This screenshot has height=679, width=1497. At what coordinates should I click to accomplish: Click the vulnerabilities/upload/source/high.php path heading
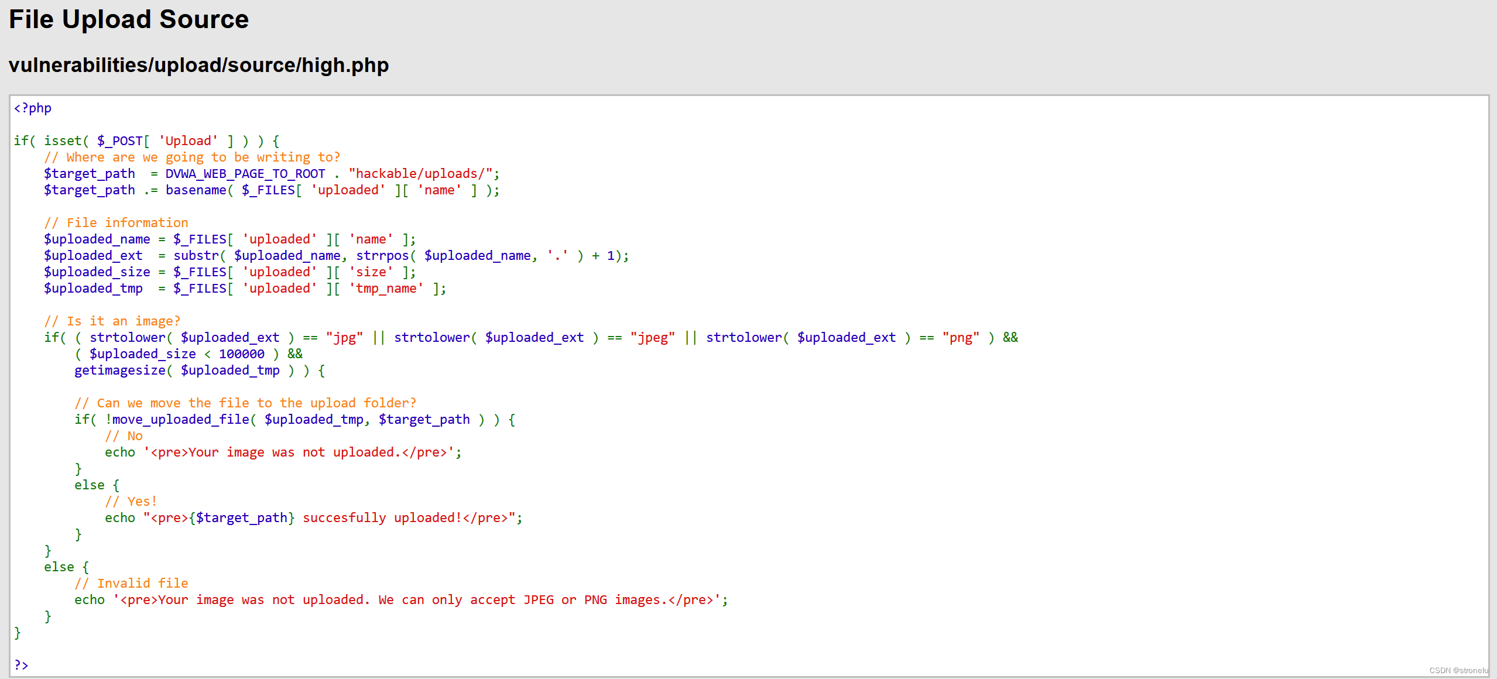tap(198, 65)
